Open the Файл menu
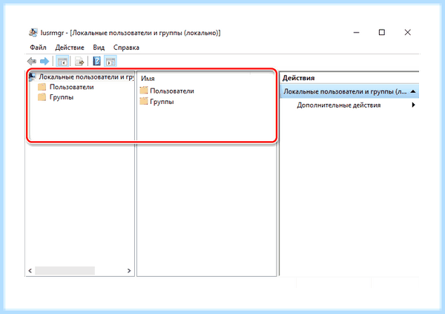Screen dimensions: 445x314 38,48
